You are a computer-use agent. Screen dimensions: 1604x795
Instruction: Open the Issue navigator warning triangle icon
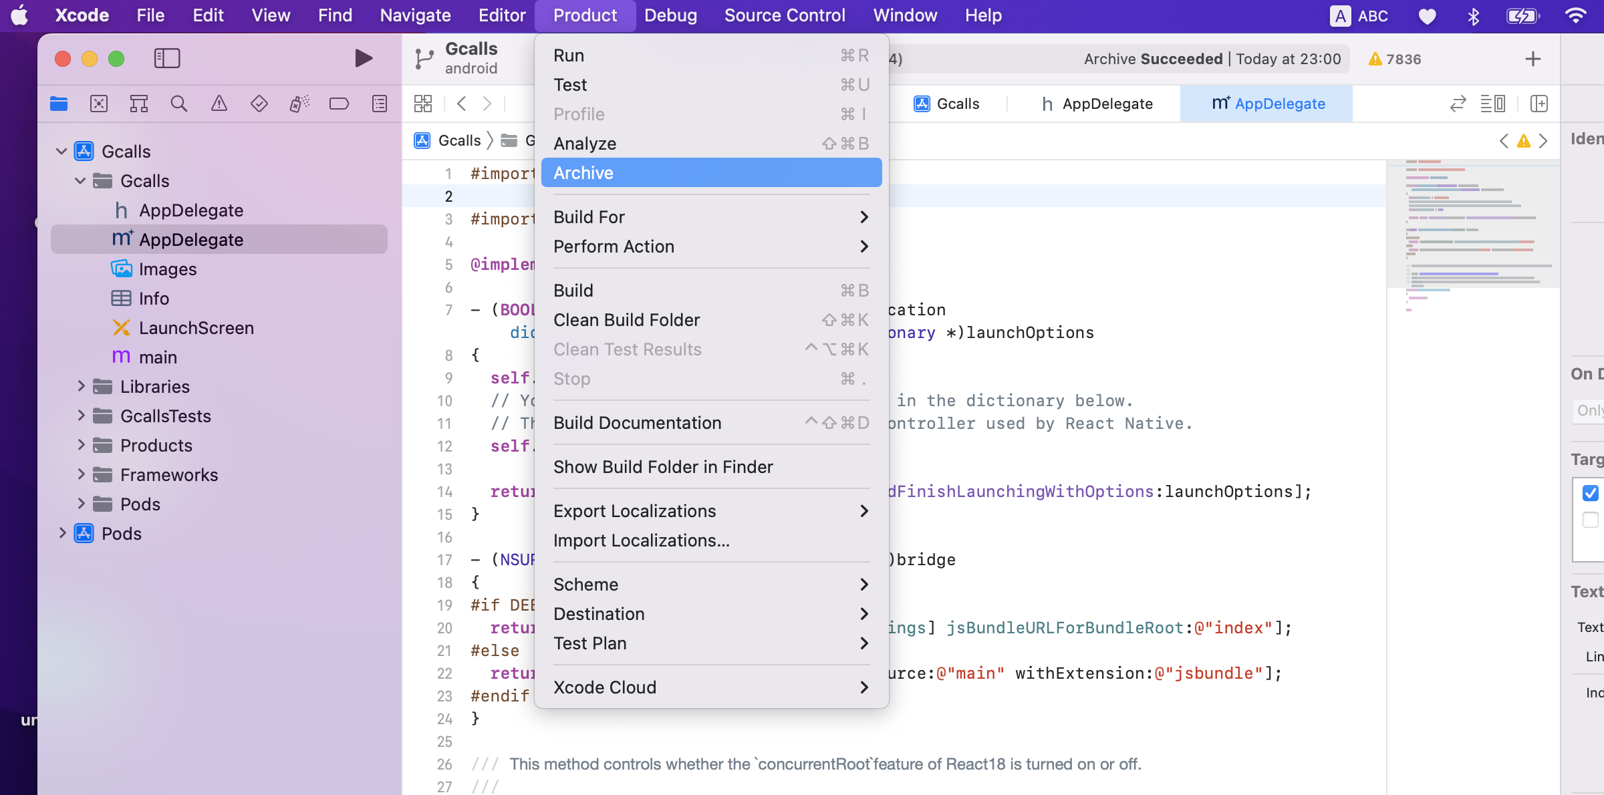click(x=219, y=104)
